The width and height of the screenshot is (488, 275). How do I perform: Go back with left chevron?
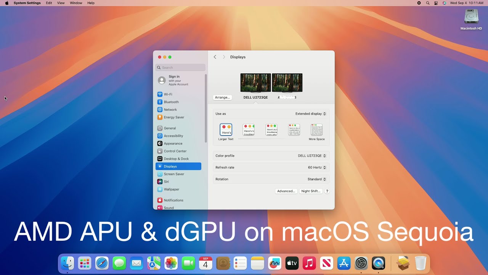pyautogui.click(x=215, y=57)
